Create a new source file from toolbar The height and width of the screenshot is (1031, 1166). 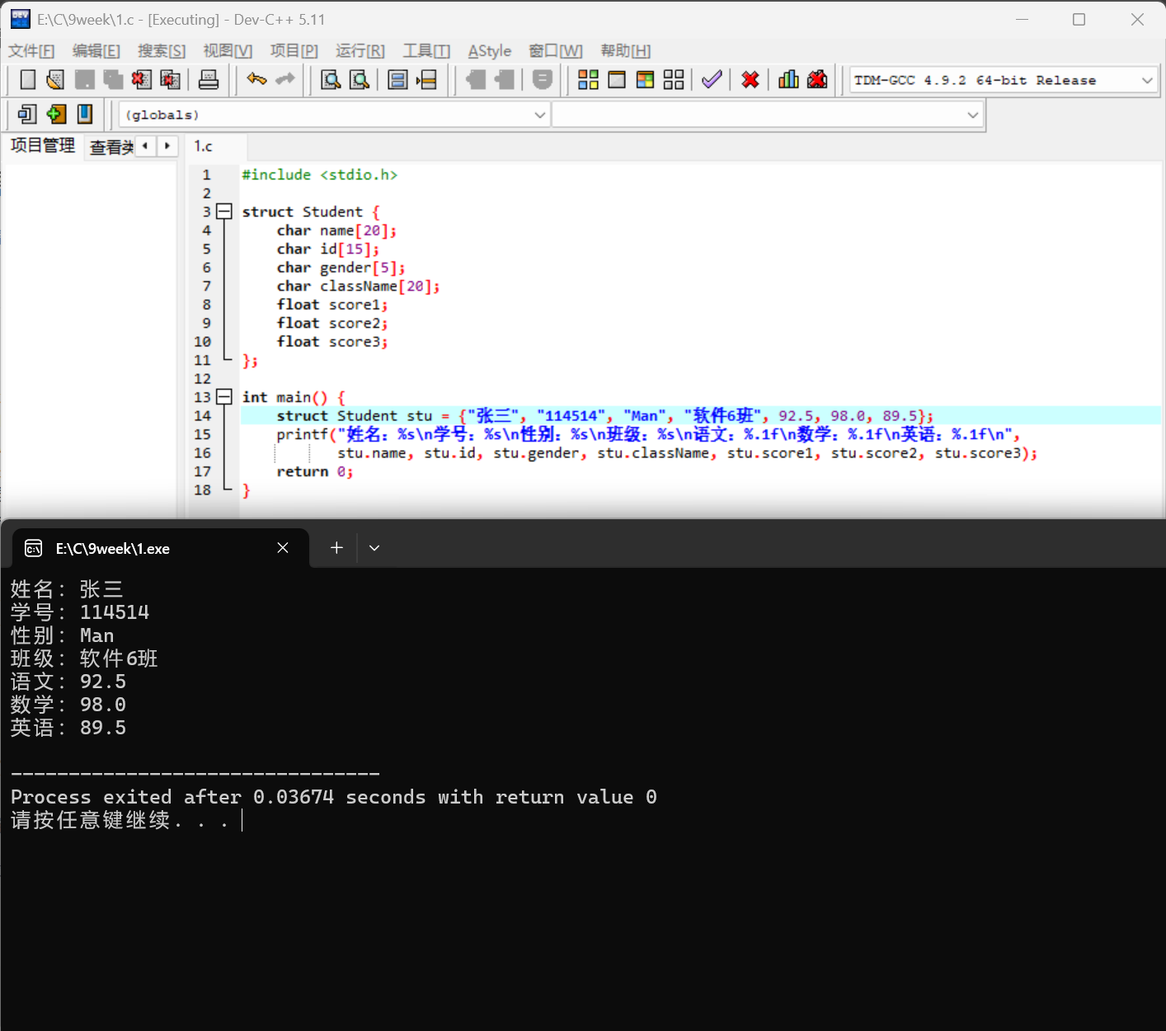click(27, 80)
